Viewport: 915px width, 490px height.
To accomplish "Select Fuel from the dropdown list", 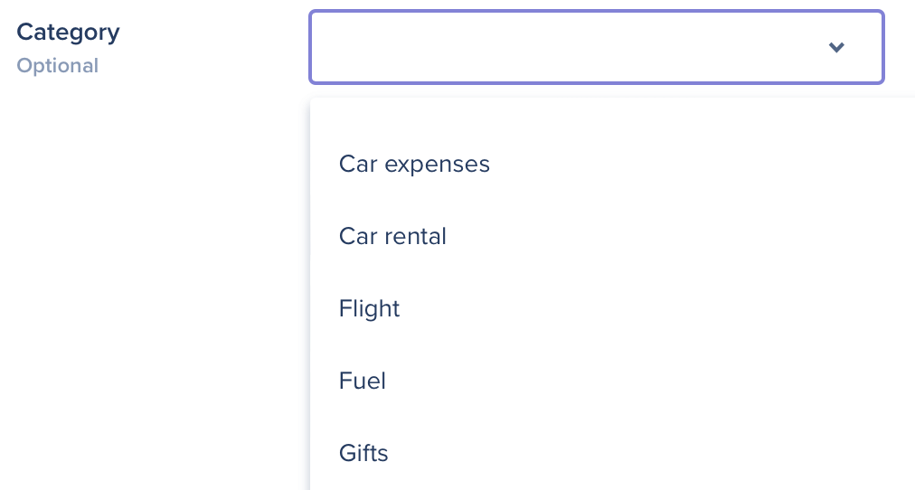I will point(363,381).
